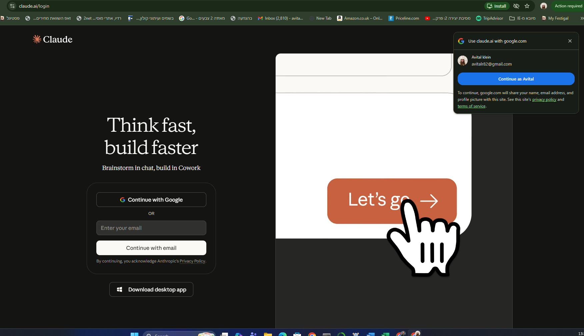
Task: Open the third-party cookies blocked eye icon
Action: coord(516,6)
